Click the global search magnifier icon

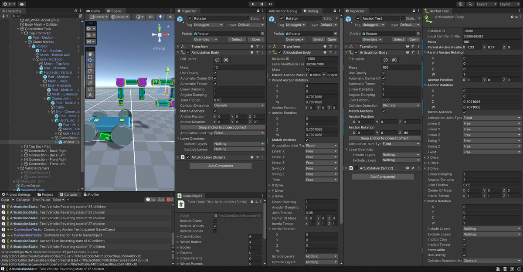(x=470, y=4)
